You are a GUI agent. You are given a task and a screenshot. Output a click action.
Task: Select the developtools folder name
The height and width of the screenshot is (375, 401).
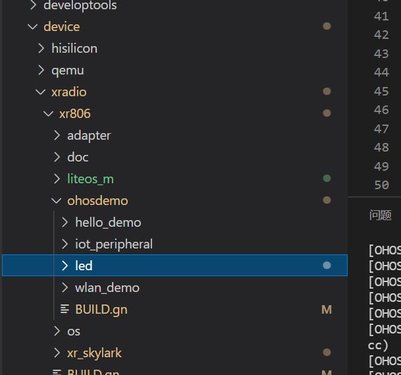click(80, 5)
